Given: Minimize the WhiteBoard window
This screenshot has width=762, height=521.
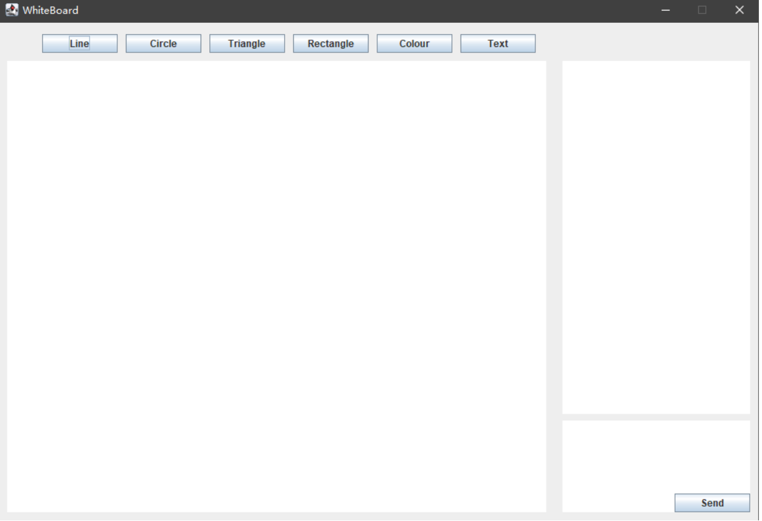Looking at the screenshot, I should click(x=664, y=10).
